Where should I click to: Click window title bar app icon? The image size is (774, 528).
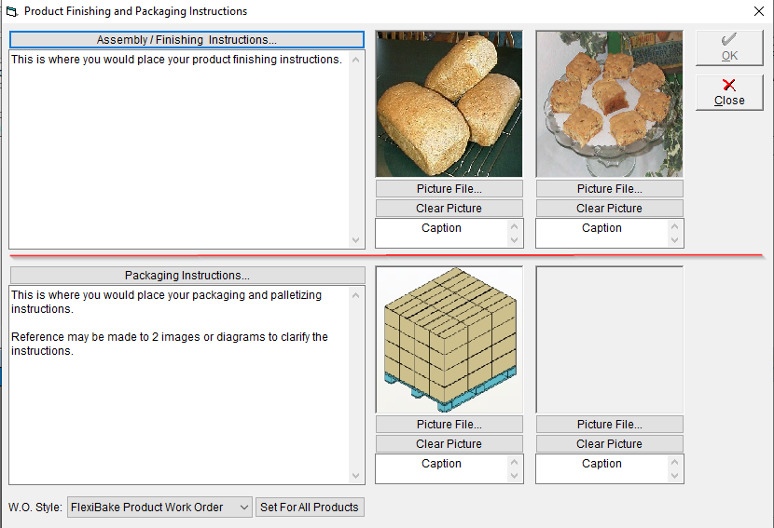[12, 11]
